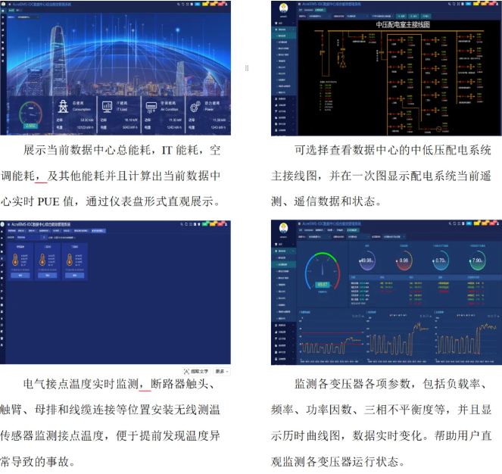This screenshot has height=474, width=502.
Task: Click the cyan ring indicator showing 0.70
Action: pos(441,260)
